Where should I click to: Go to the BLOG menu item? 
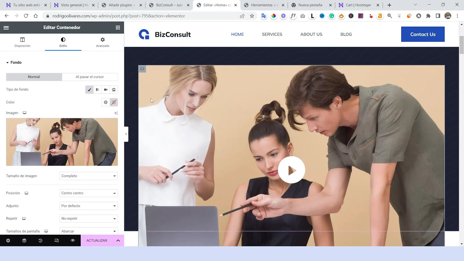coord(346,34)
